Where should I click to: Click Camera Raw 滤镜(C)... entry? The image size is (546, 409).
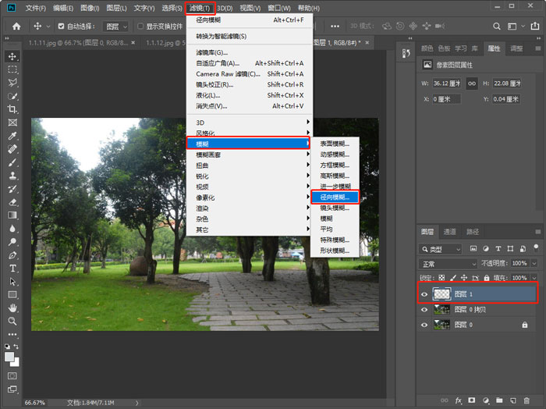click(x=250, y=74)
